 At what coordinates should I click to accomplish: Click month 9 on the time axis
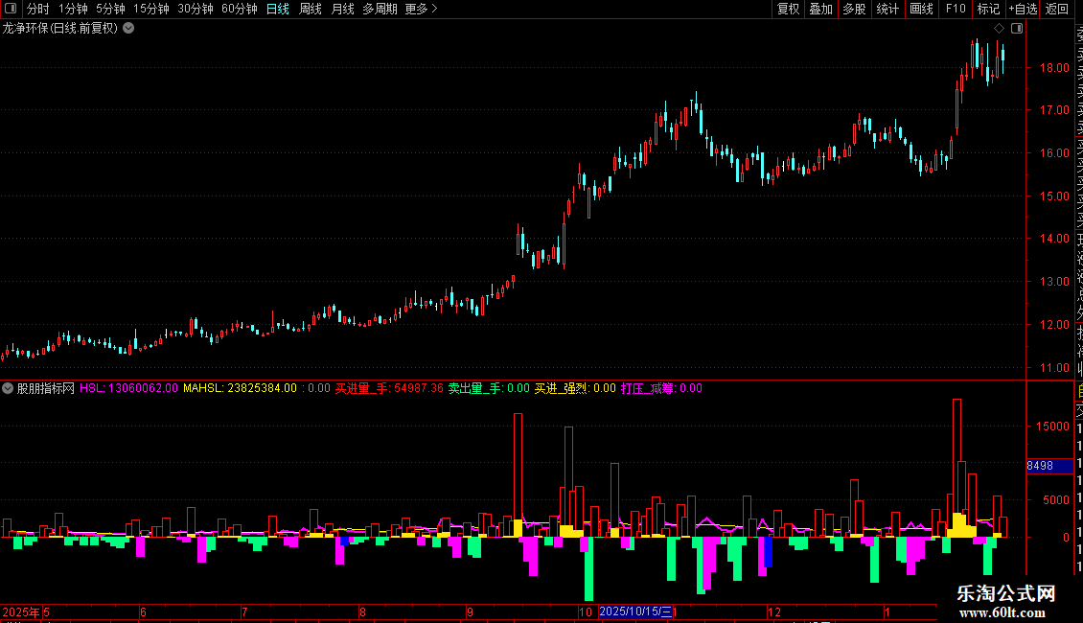470,611
